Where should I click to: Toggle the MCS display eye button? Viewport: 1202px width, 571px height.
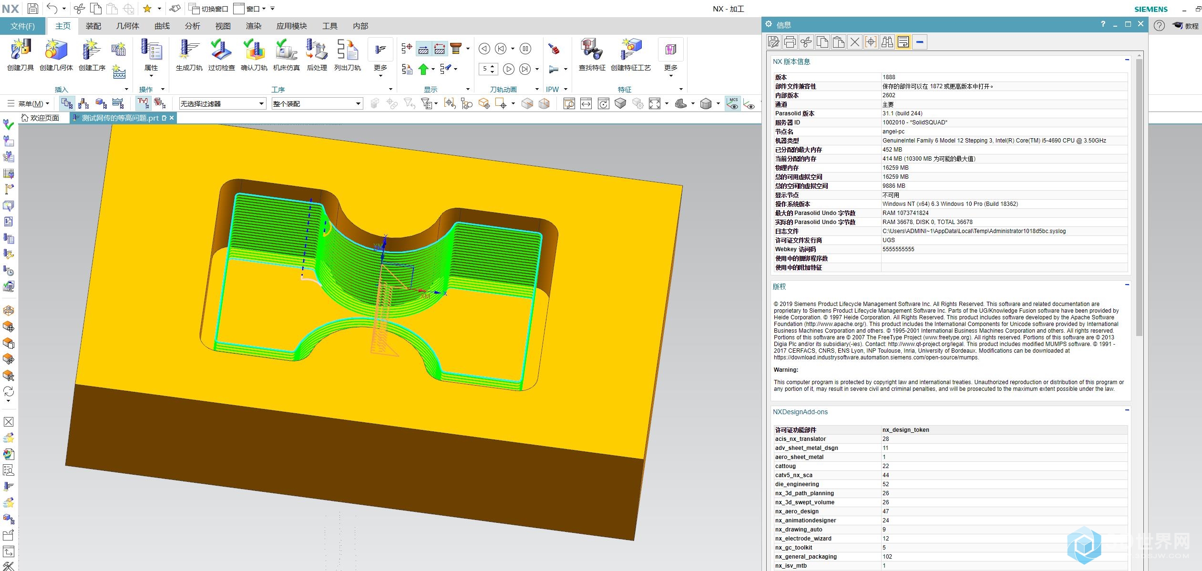[733, 103]
